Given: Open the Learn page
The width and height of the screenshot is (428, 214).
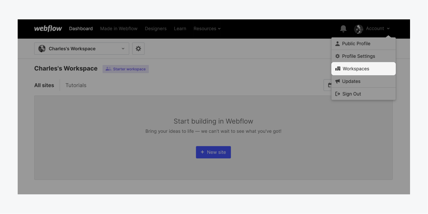Looking at the screenshot, I should (180, 28).
